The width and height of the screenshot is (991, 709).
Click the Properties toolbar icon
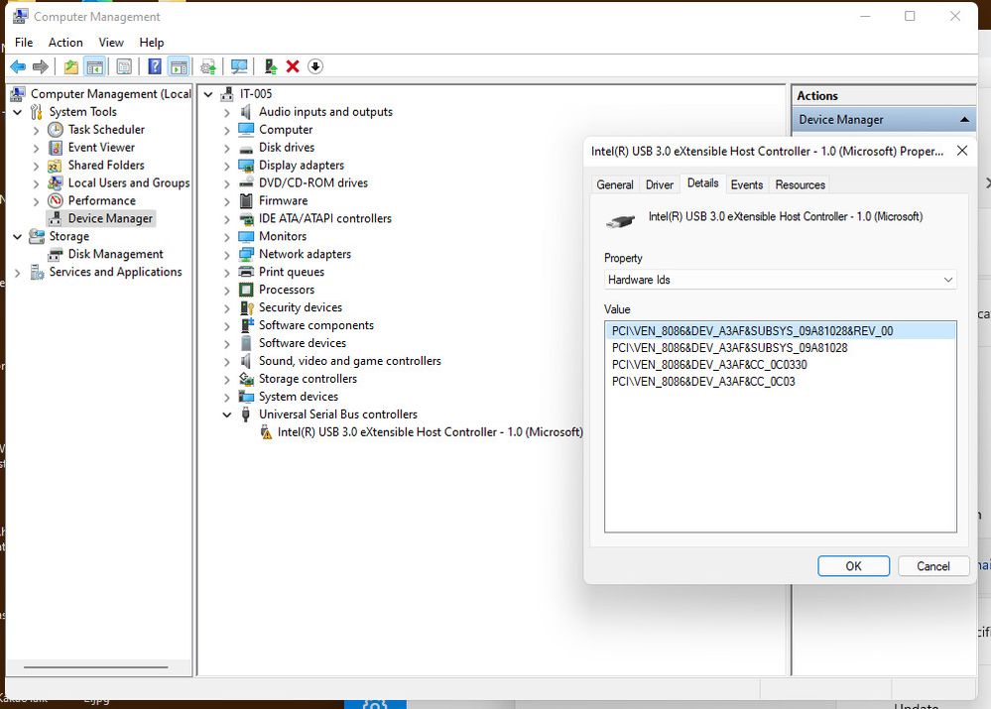[125, 66]
